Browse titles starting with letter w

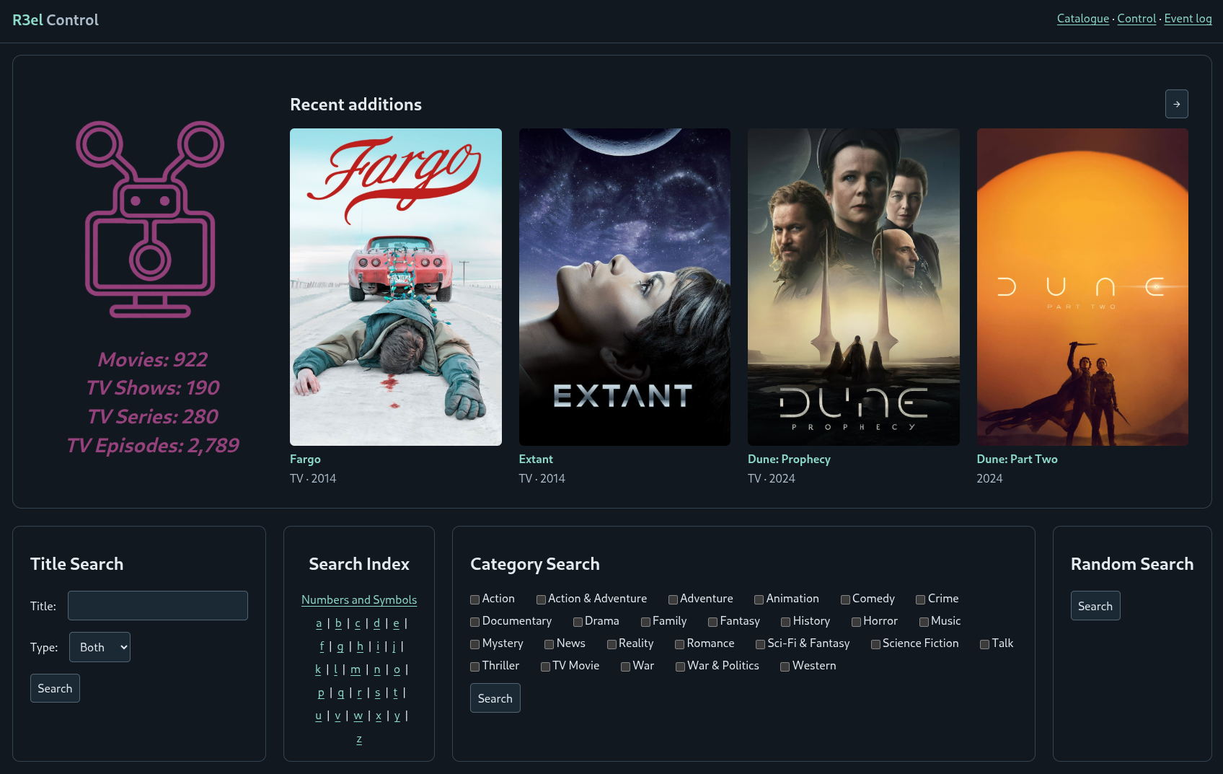(358, 716)
